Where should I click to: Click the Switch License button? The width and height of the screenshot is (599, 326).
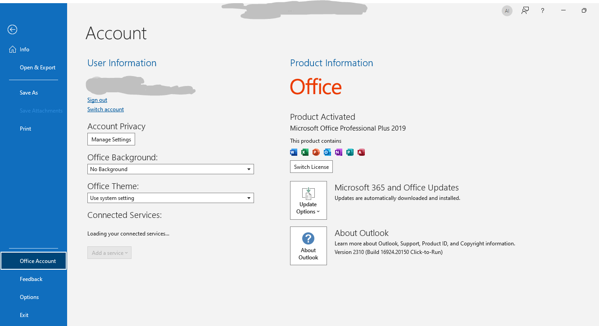[x=311, y=167]
